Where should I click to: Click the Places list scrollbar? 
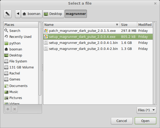pos(40,59)
